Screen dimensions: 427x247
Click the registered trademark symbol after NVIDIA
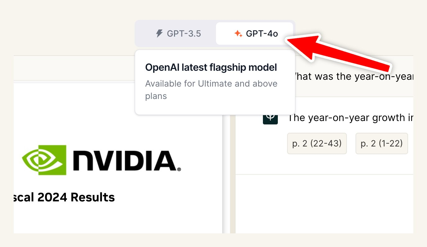tap(179, 170)
